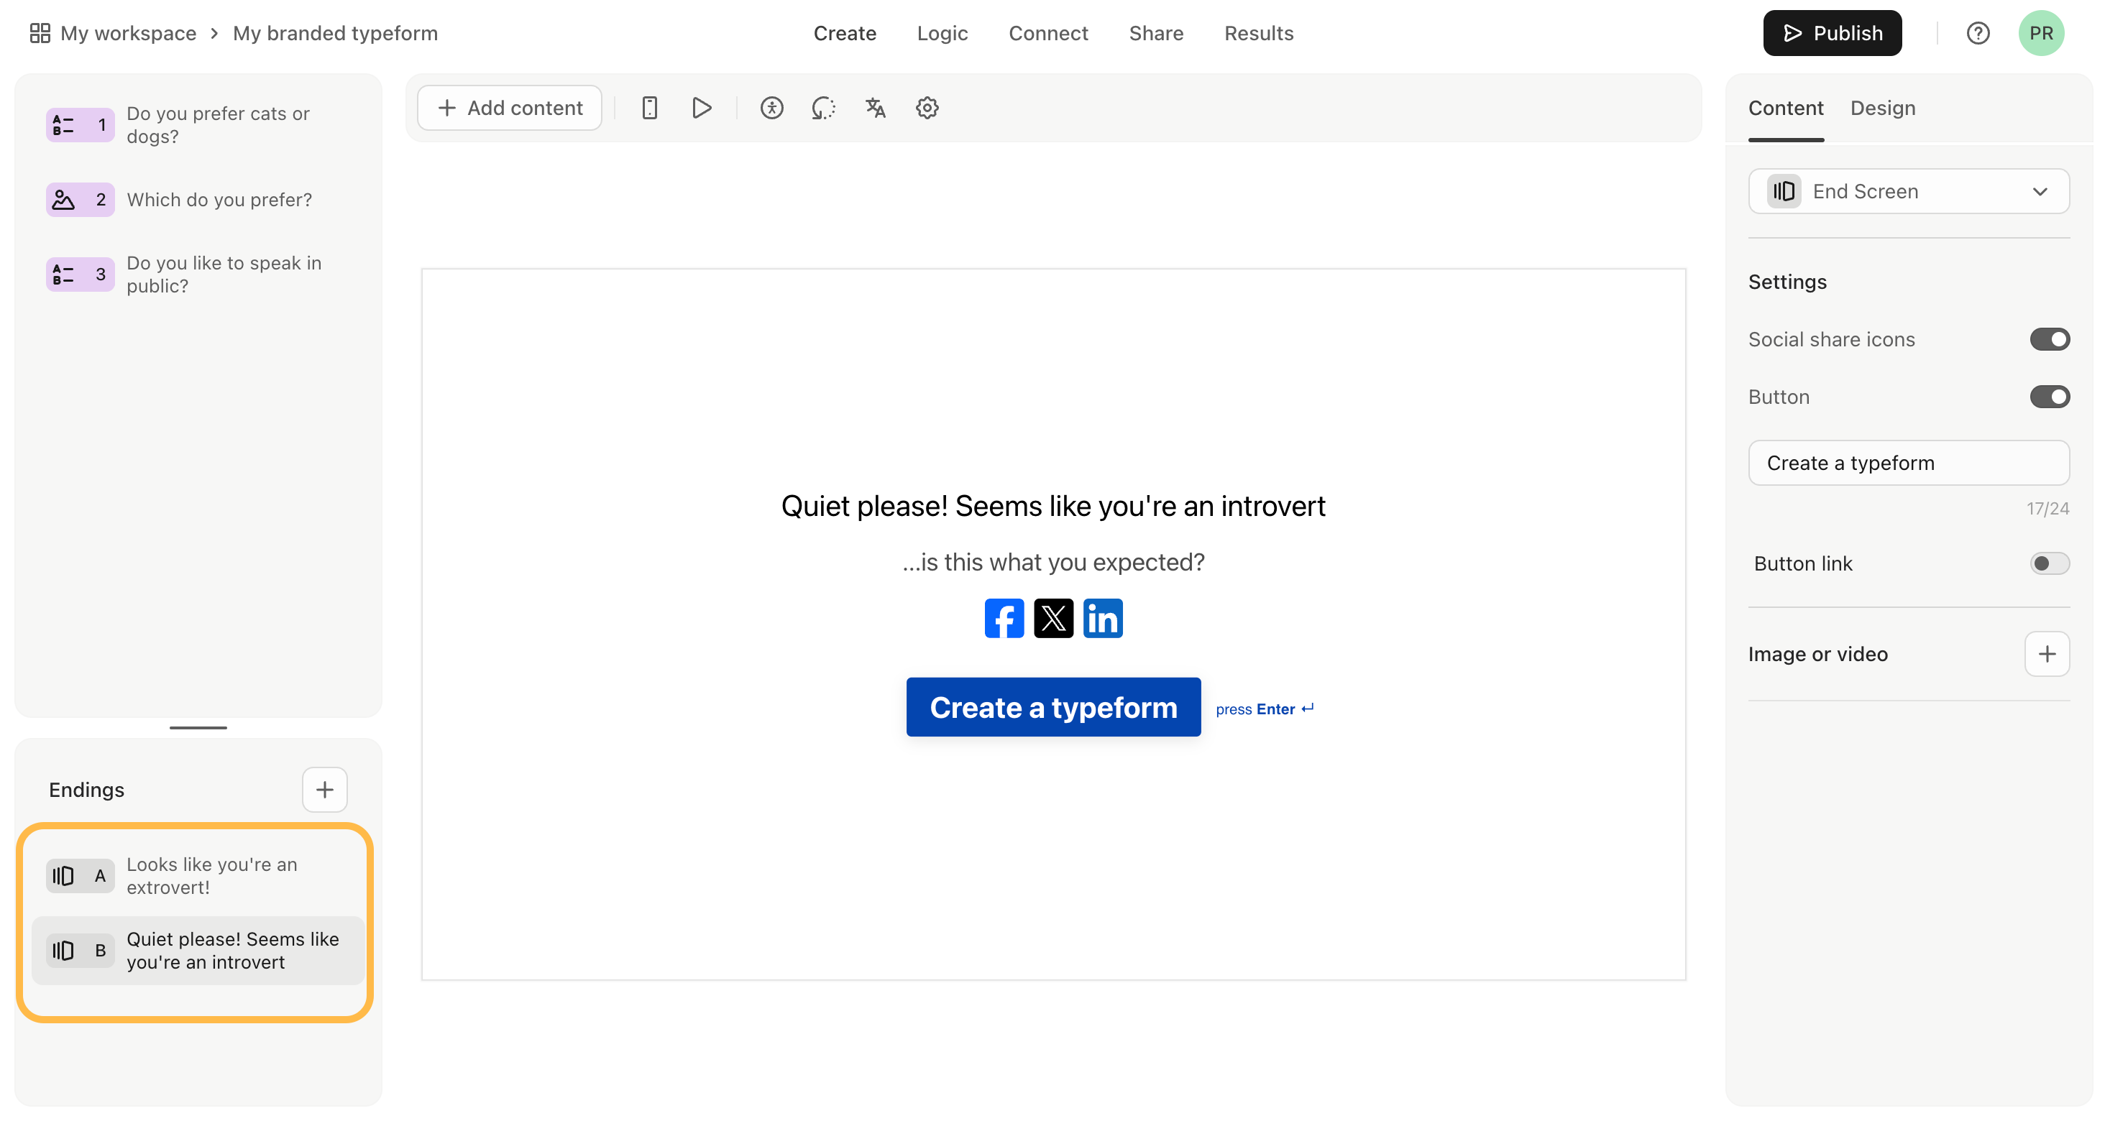The height and width of the screenshot is (1121, 2105).
Task: Open the End Screen type dropdown
Action: point(1908,191)
